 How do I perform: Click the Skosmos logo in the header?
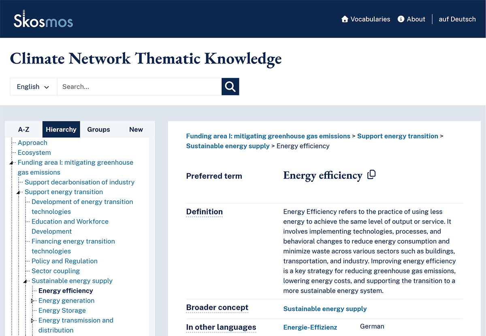point(43,19)
